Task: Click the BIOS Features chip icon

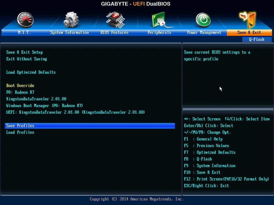Action: click(115, 20)
